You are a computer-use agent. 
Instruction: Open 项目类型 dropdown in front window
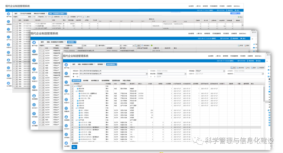pyautogui.click(x=224, y=71)
